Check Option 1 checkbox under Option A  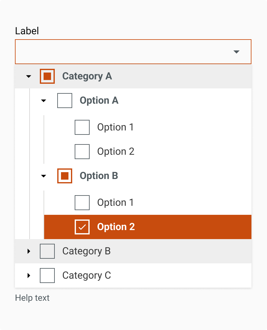(x=82, y=127)
